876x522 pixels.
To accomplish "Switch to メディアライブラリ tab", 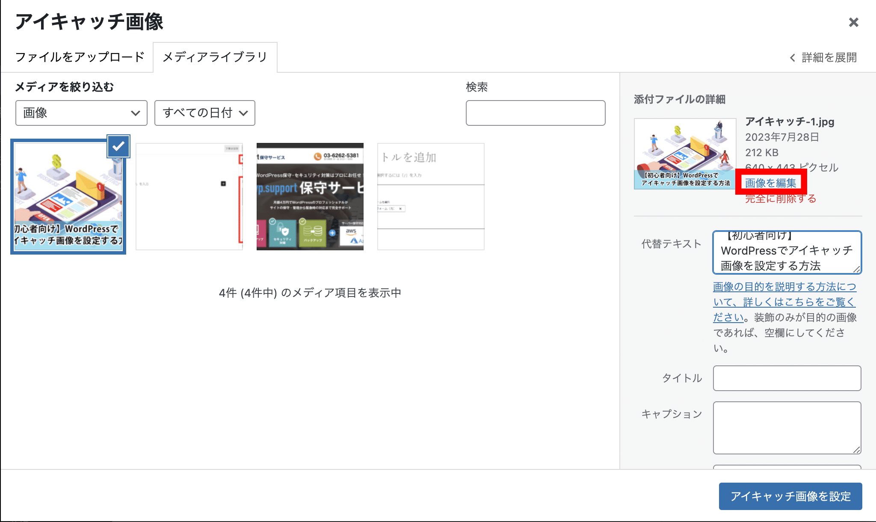I will point(215,57).
